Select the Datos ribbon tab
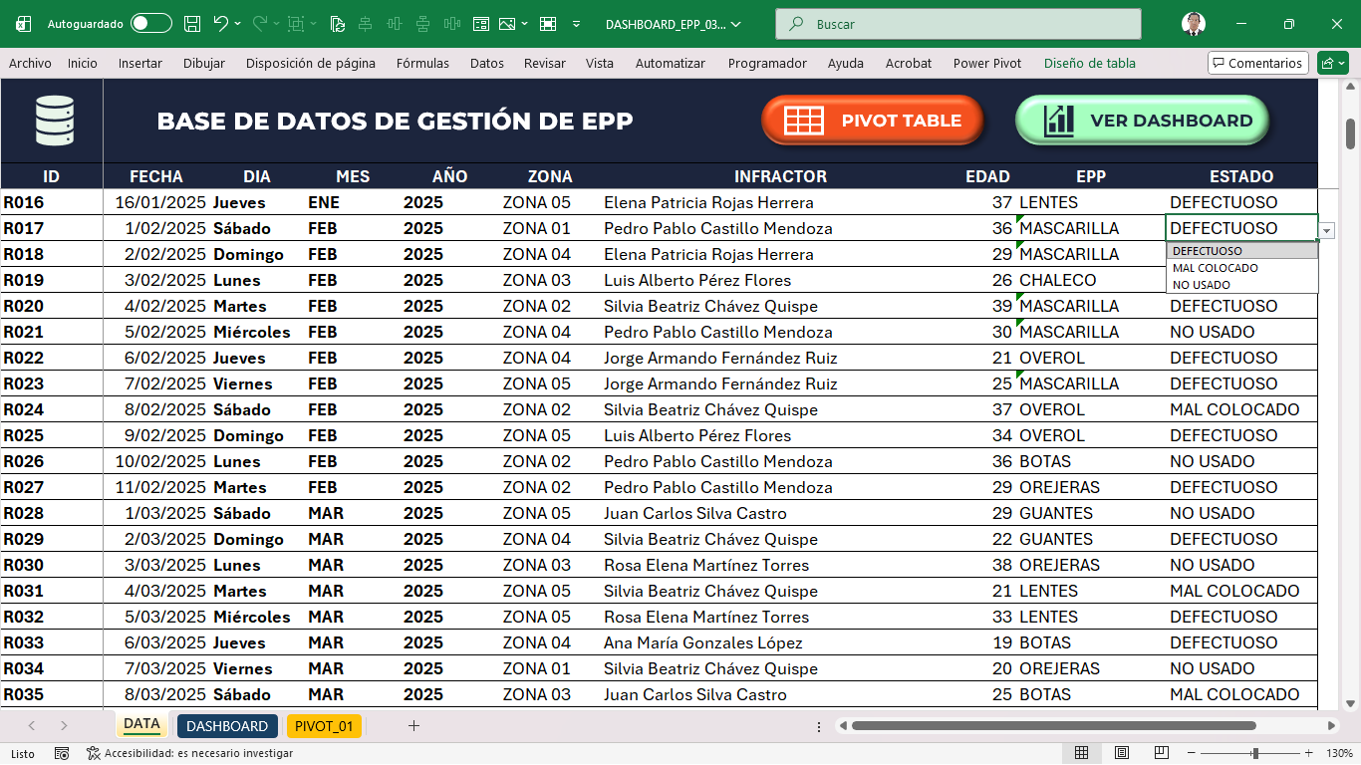The image size is (1361, 765). click(487, 63)
